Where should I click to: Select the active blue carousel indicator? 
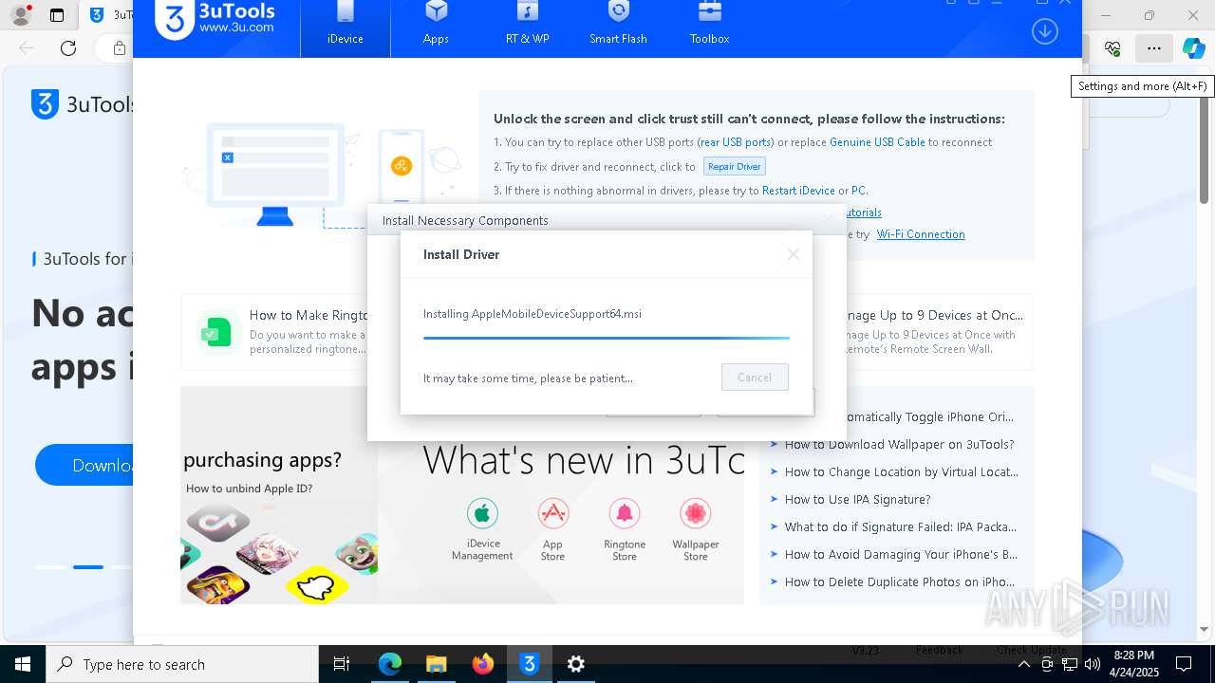click(x=88, y=566)
